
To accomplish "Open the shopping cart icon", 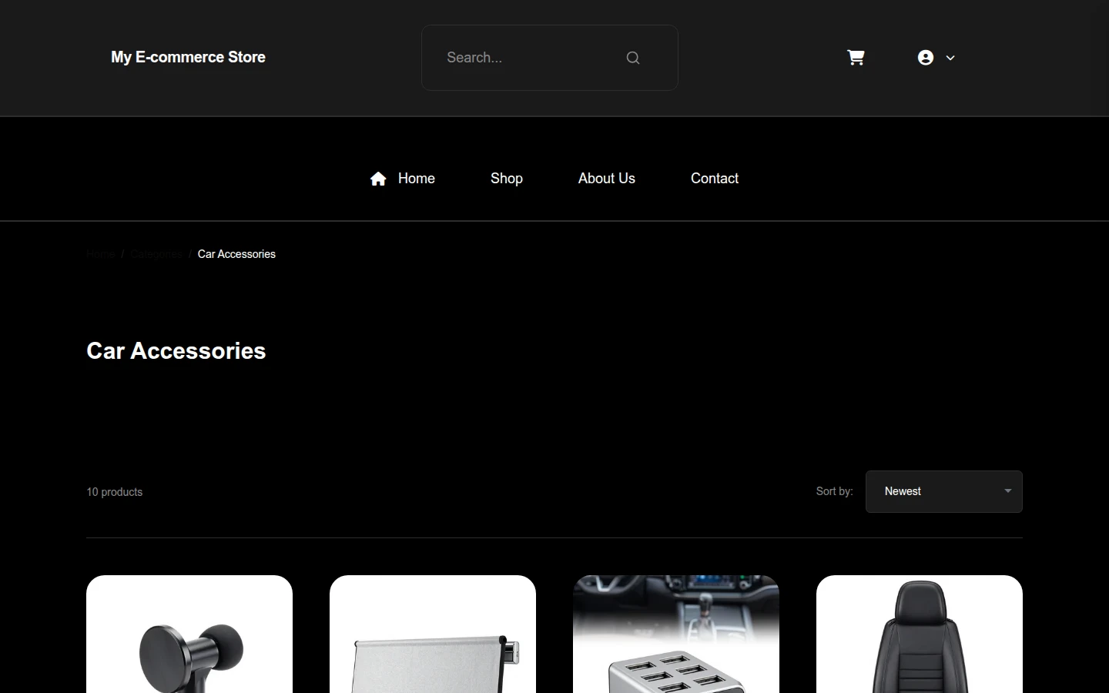I will tap(856, 58).
